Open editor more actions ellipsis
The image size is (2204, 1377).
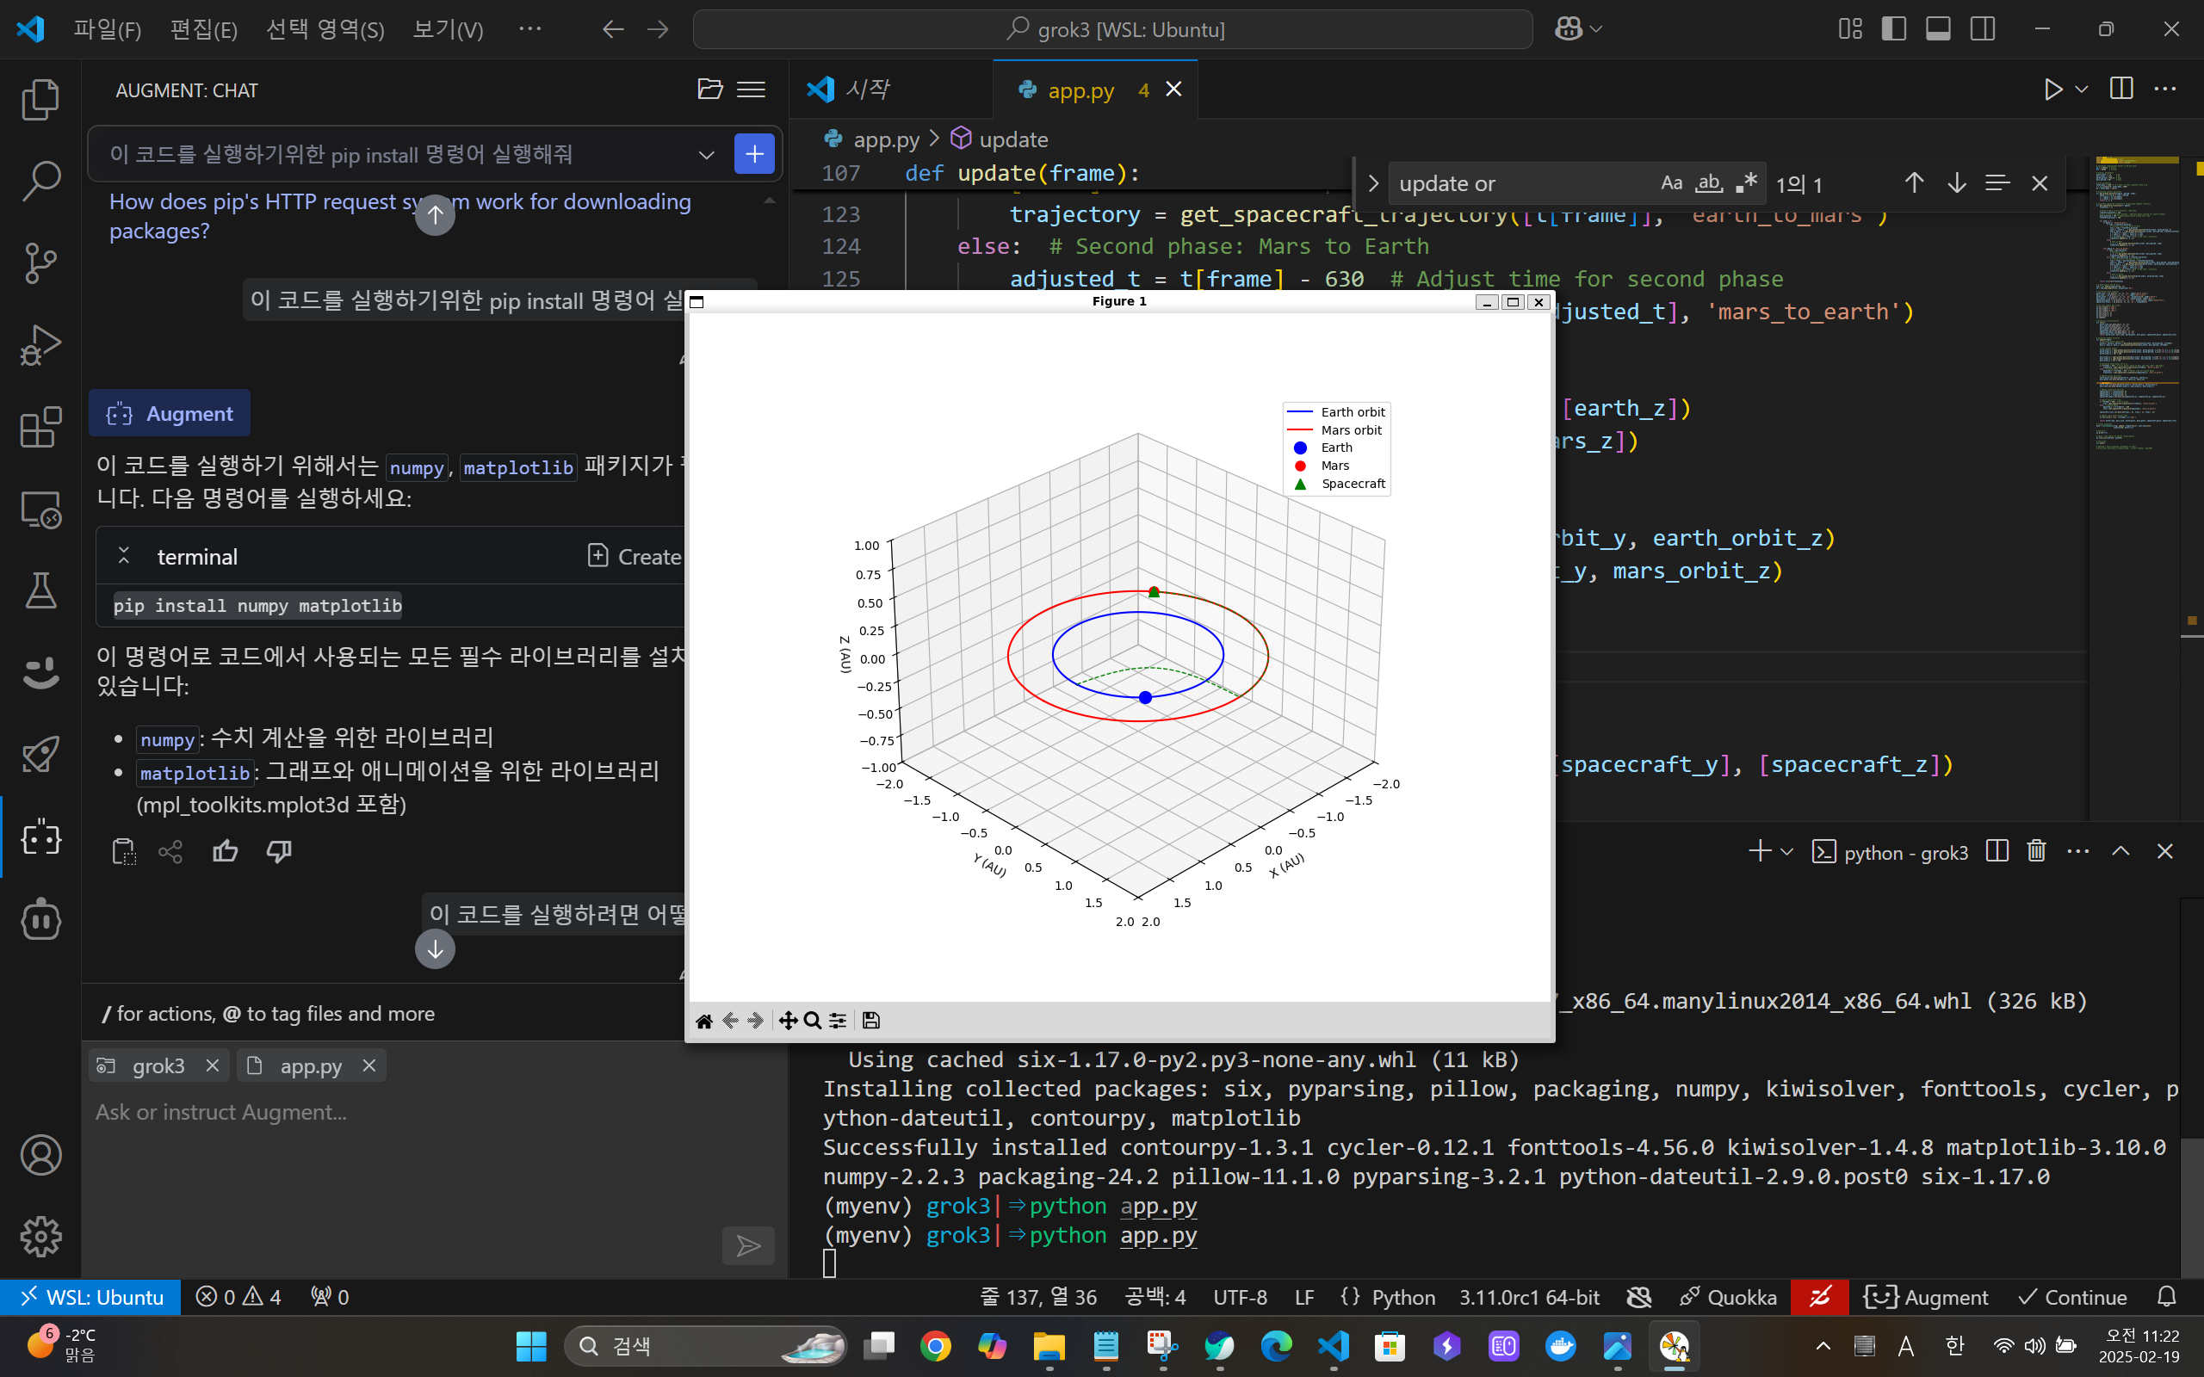click(x=2165, y=90)
